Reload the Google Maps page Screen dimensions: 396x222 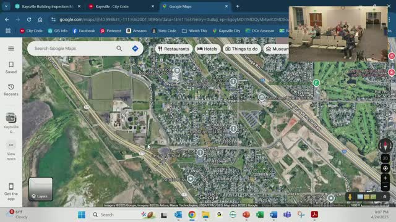point(29,19)
